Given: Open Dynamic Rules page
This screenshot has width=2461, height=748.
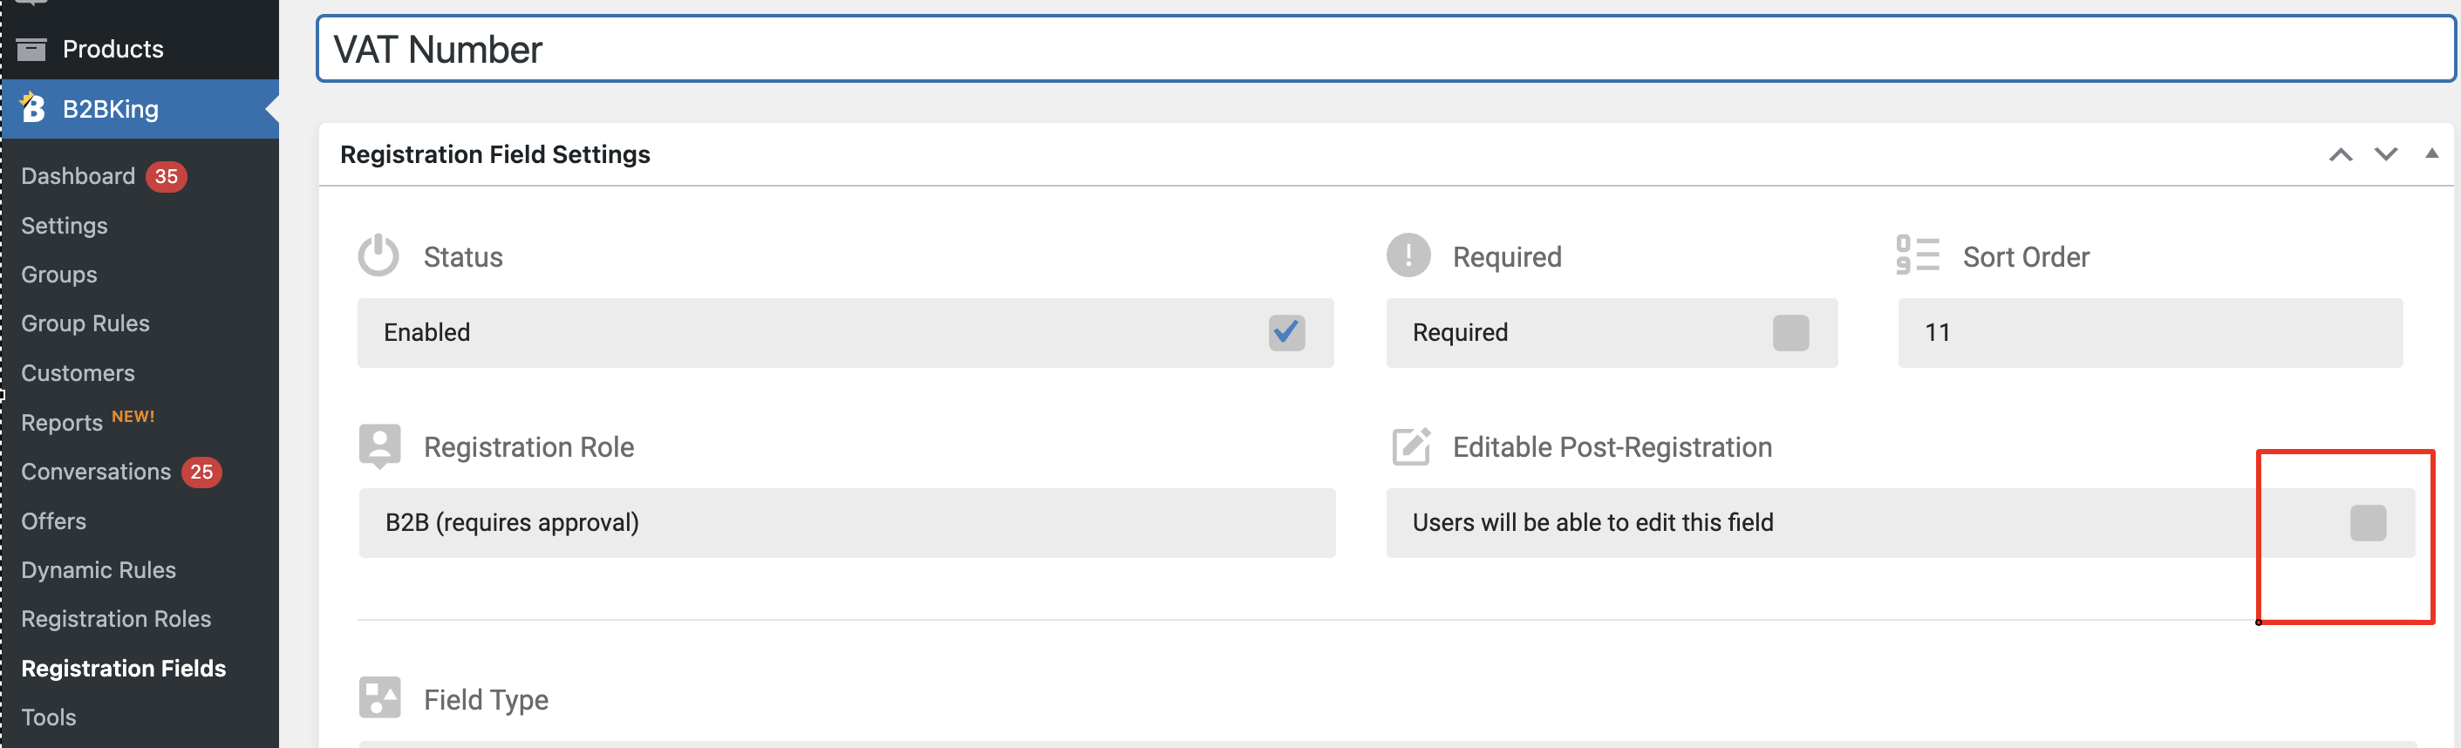Looking at the screenshot, I should [99, 570].
